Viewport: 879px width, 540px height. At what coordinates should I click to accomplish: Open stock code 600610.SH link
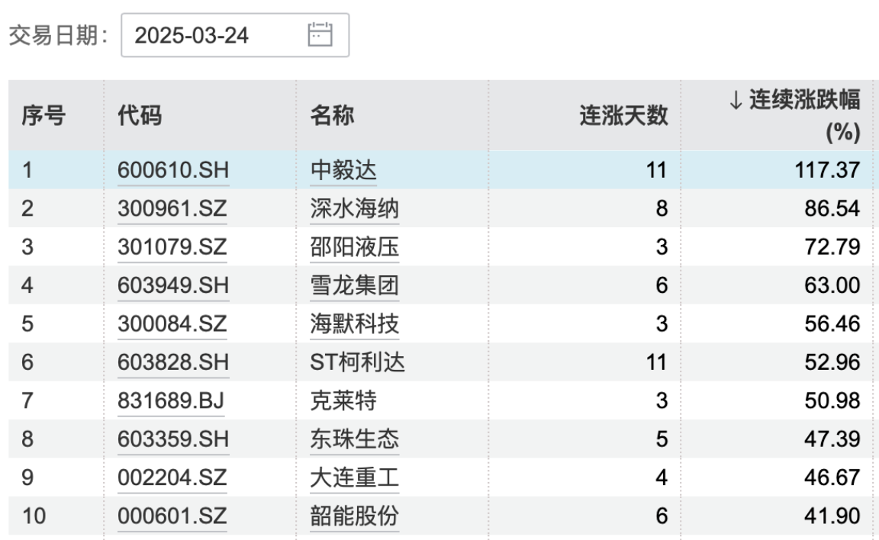172,171
